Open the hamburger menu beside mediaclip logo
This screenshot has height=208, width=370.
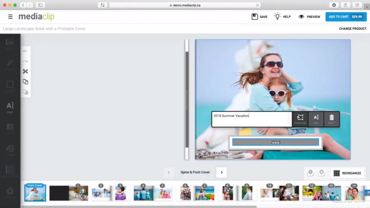point(10,17)
